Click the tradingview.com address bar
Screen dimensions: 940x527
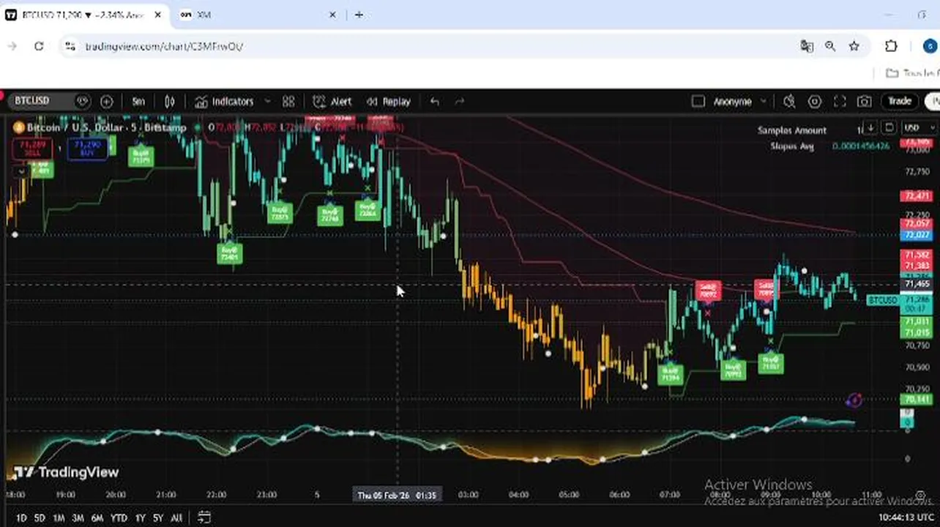[164, 46]
